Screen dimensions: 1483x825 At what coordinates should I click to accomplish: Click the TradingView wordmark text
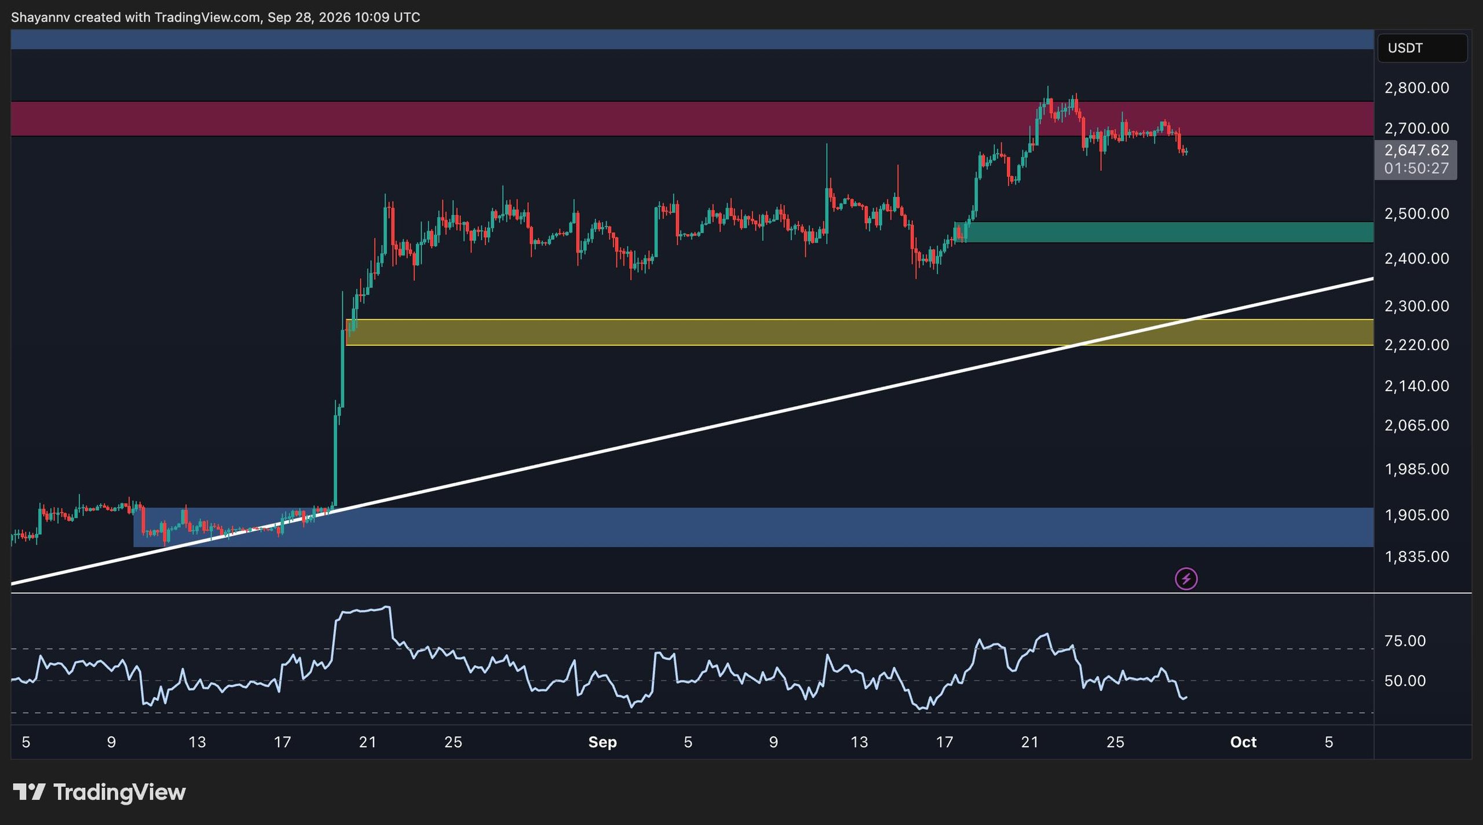(x=119, y=792)
